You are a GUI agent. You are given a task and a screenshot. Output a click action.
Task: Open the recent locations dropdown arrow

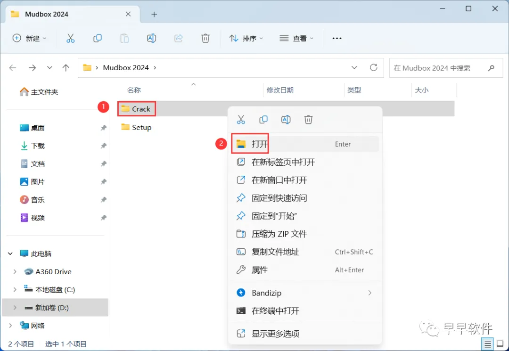click(x=49, y=68)
